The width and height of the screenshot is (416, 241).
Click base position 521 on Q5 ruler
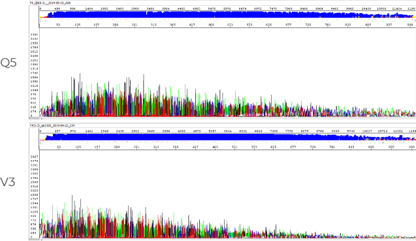(230, 25)
